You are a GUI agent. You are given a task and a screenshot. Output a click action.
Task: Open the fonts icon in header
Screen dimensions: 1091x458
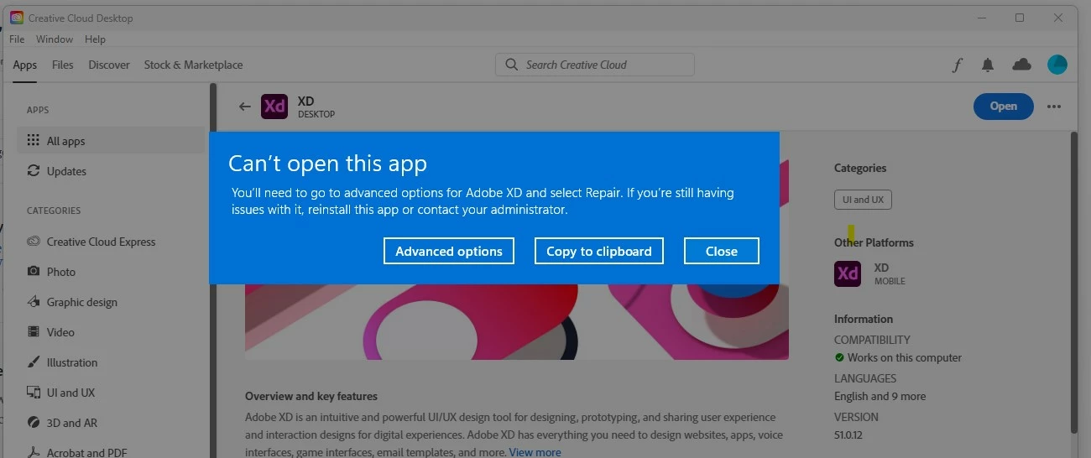coord(957,65)
